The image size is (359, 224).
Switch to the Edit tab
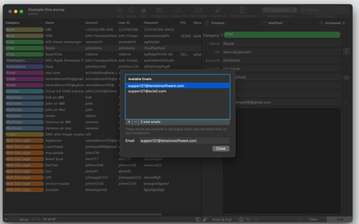point(340,219)
